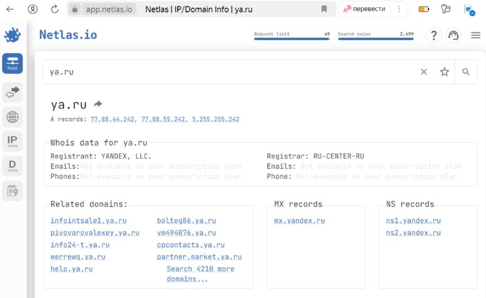Clear the search query with X
This screenshot has width=486, height=298.
423,71
